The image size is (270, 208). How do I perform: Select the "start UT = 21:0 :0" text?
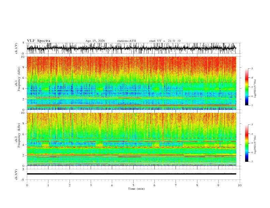click(x=165, y=41)
